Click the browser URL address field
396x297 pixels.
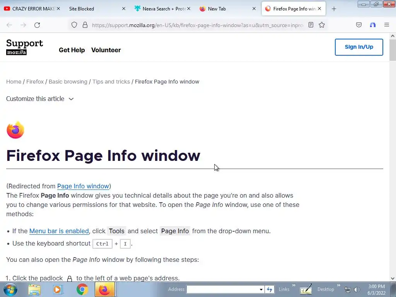tap(198, 25)
